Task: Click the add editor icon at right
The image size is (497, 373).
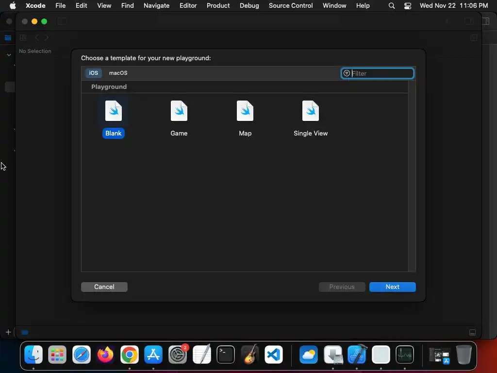Action: (x=474, y=38)
